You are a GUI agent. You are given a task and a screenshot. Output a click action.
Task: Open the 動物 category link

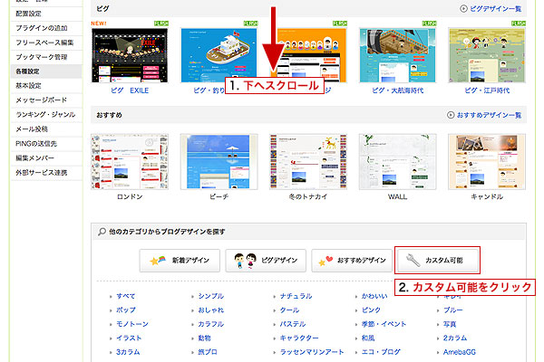204,338
